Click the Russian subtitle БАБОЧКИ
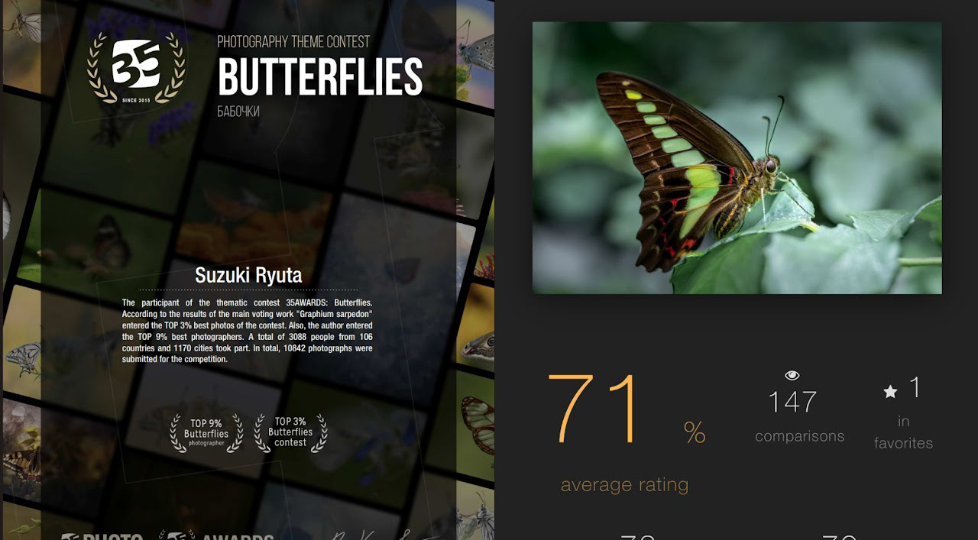 (238, 112)
